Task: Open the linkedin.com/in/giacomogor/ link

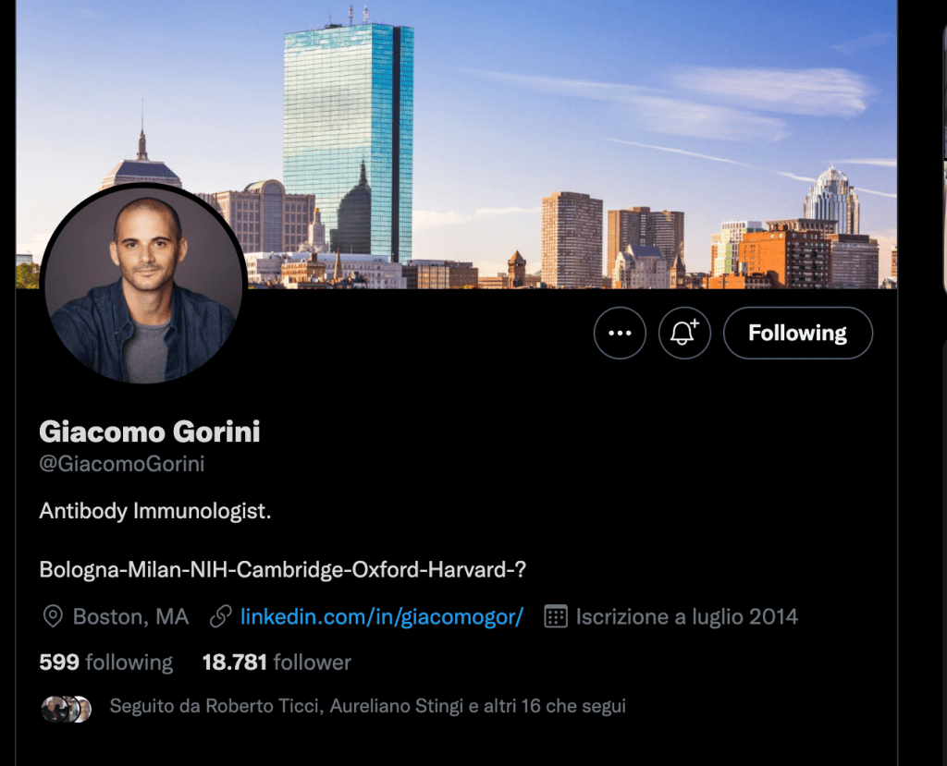Action: tap(382, 617)
